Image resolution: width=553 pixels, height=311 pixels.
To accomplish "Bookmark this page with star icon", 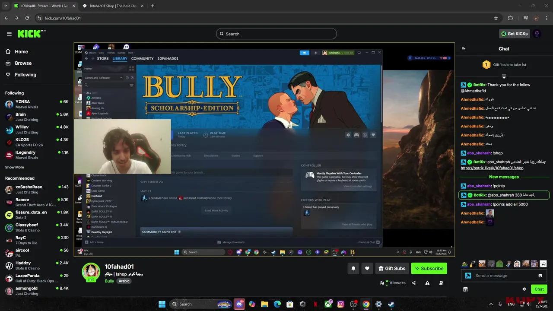I will [x=496, y=18].
